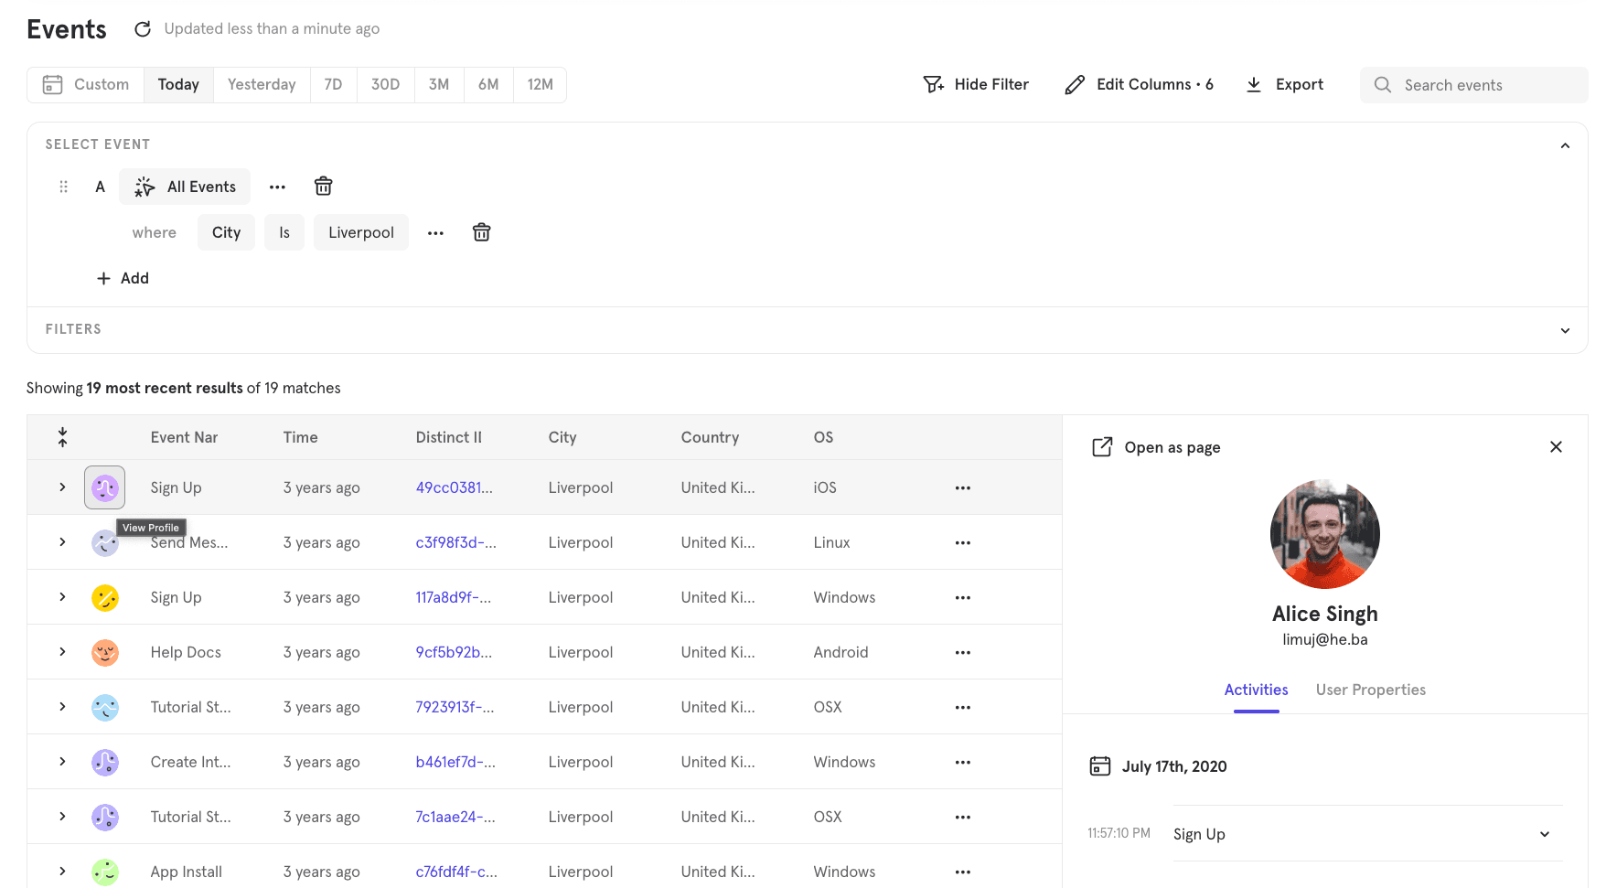This screenshot has width=1606, height=888.
Task: Refresh the events list
Action: click(x=143, y=28)
